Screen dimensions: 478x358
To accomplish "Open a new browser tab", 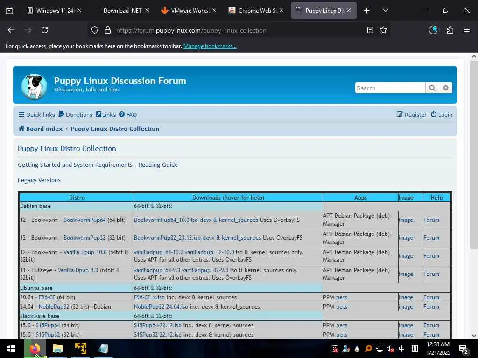I will click(367, 11).
